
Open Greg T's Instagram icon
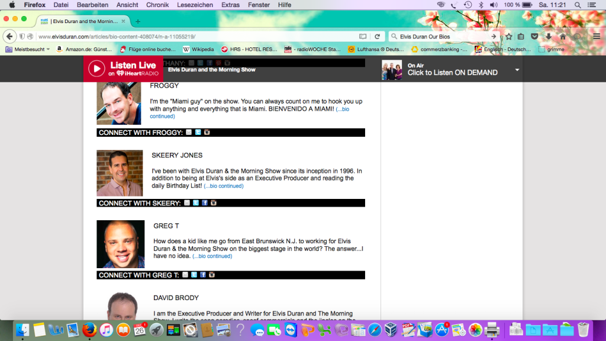tap(212, 275)
